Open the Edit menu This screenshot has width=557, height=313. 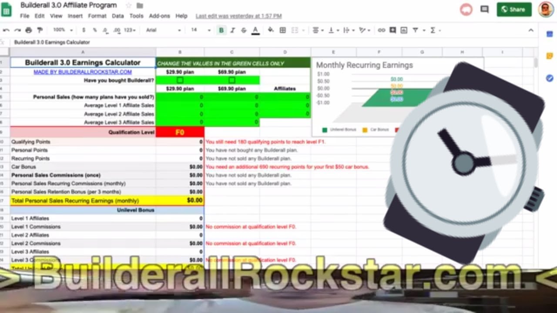[x=40, y=16]
